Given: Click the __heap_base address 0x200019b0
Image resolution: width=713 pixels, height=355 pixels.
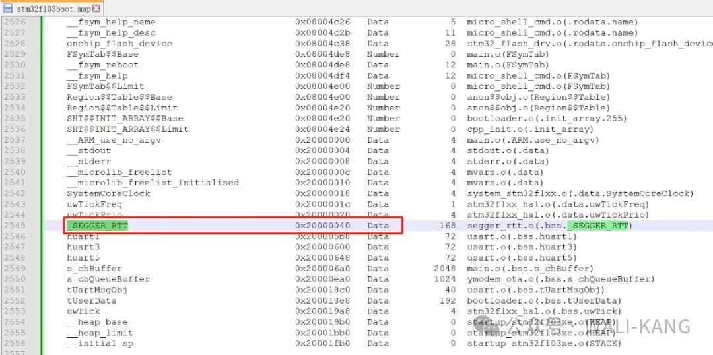Looking at the screenshot, I should (x=322, y=322).
